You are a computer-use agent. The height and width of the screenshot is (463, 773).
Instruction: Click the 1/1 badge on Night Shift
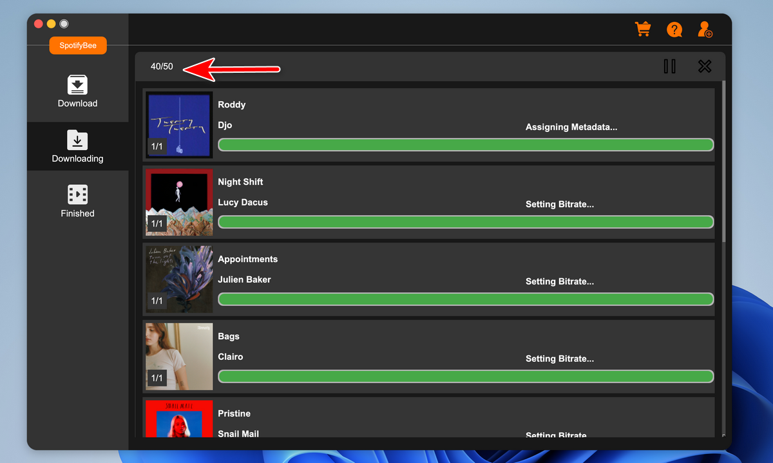157,223
